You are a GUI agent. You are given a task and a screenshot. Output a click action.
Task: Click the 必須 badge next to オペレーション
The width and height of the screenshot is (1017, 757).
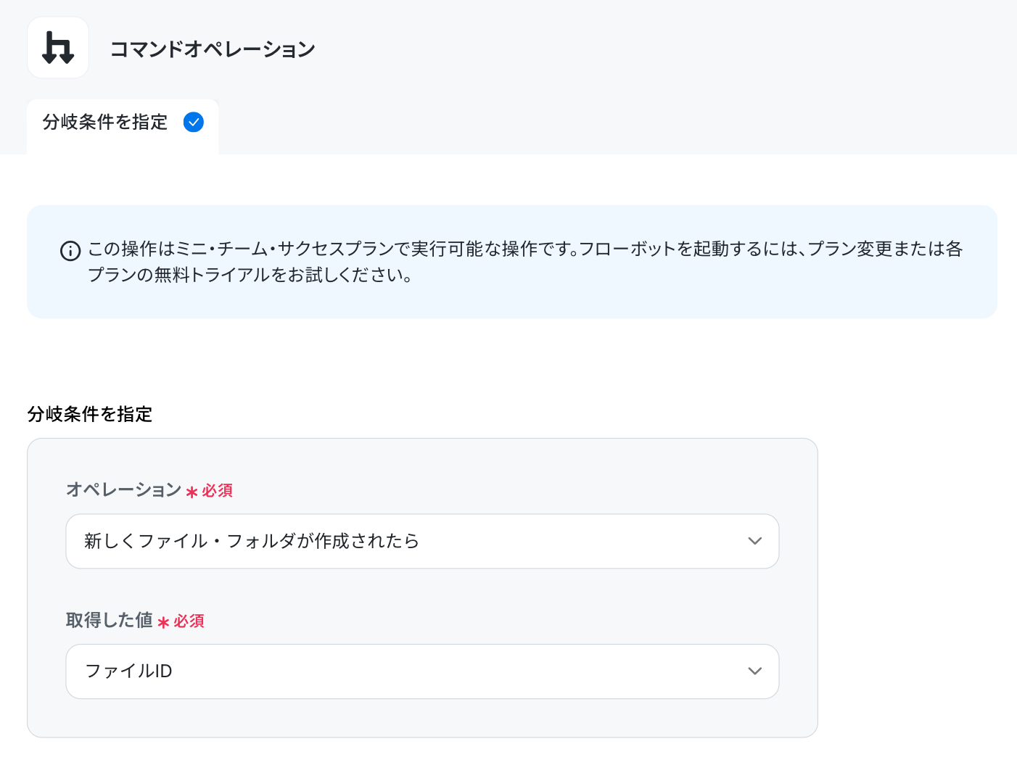pos(217,491)
